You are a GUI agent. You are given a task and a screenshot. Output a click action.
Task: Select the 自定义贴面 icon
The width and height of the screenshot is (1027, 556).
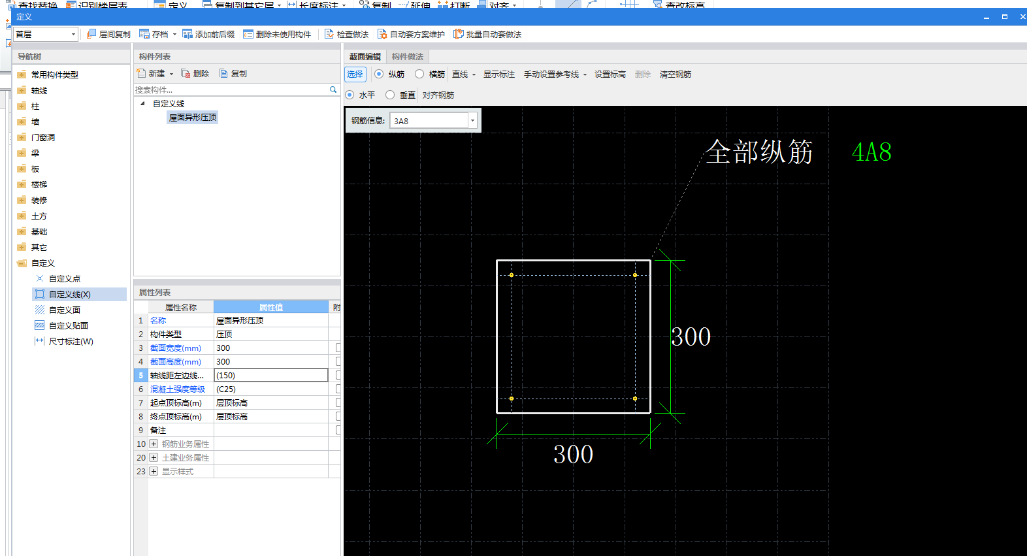click(40, 325)
